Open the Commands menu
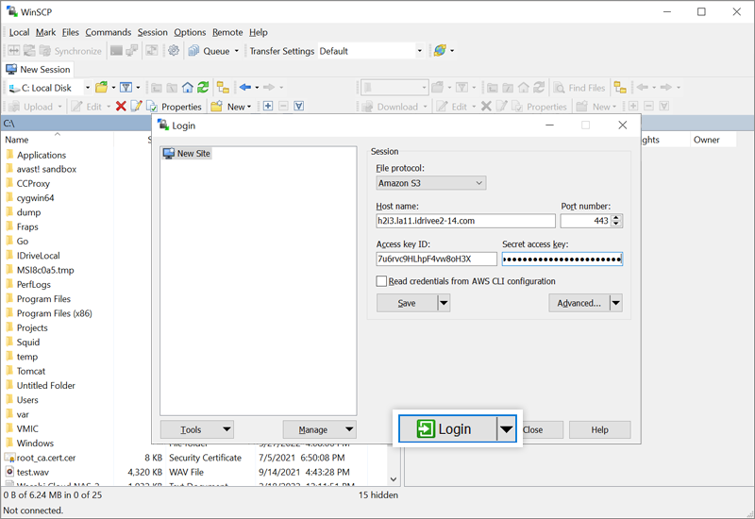Screen dimensions: 755x519 click(109, 32)
